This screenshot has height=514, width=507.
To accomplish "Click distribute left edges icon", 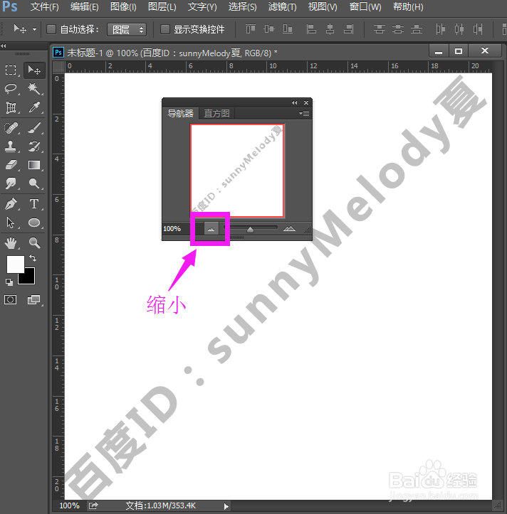I will 440,29.
